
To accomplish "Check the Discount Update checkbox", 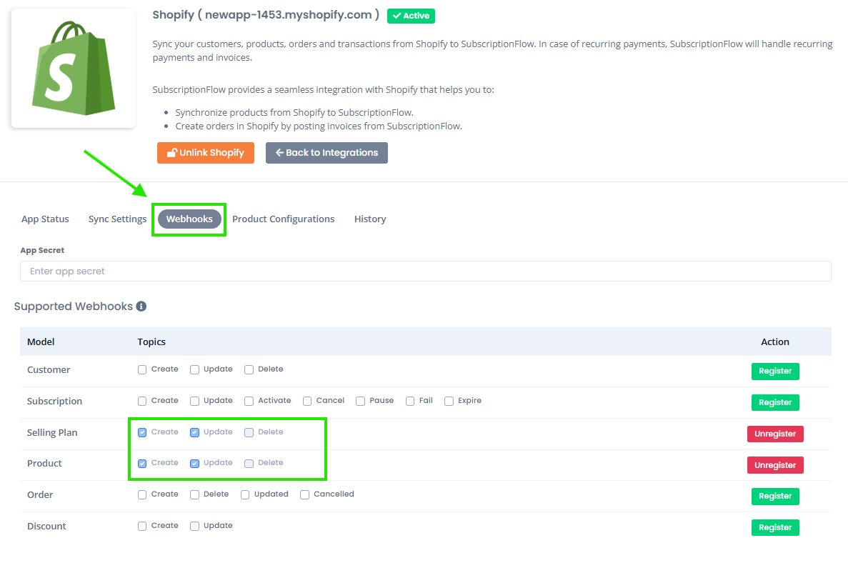I will [x=195, y=527].
